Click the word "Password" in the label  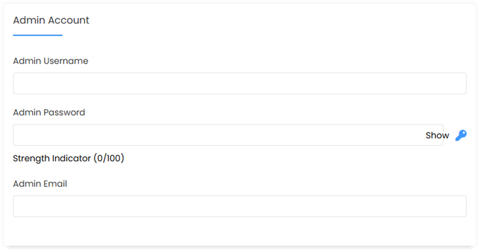[x=64, y=112]
